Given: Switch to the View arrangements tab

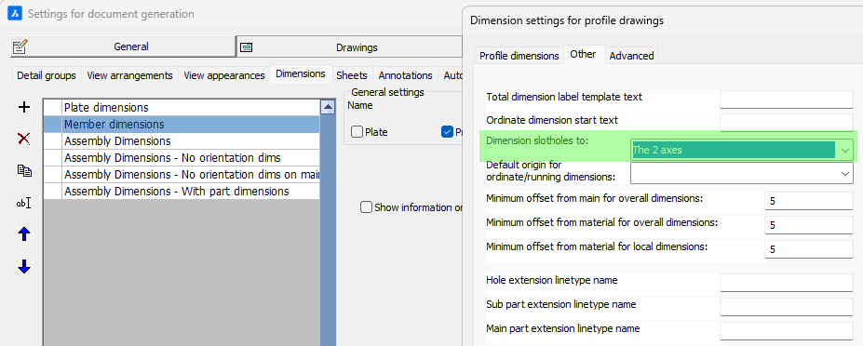Looking at the screenshot, I should [x=130, y=75].
